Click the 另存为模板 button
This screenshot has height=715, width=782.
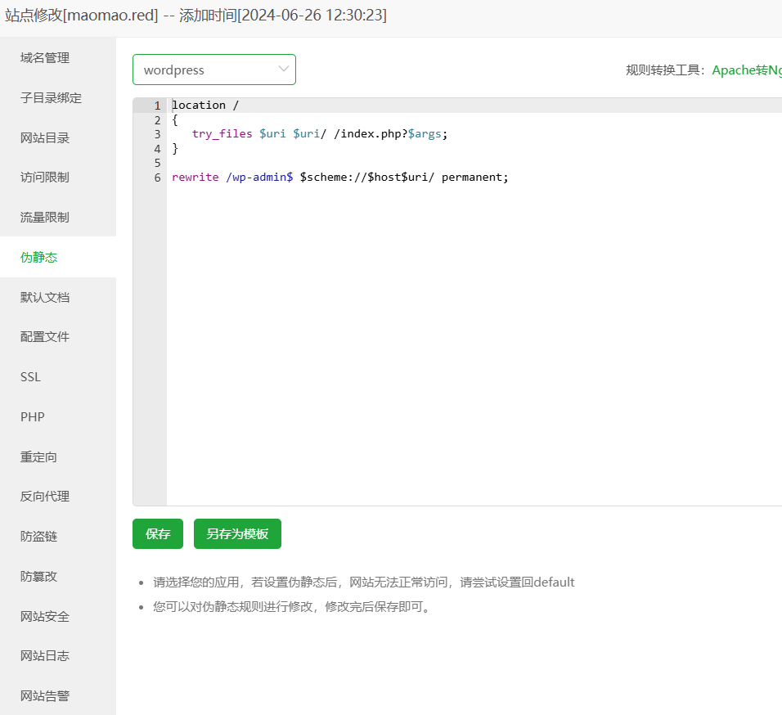click(237, 534)
